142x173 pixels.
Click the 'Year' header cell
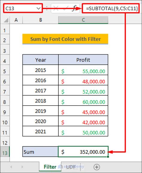pos(40,60)
